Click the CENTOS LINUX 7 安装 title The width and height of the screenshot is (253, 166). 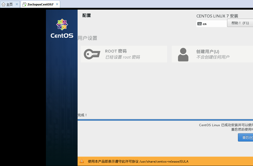pyautogui.click(x=217, y=16)
